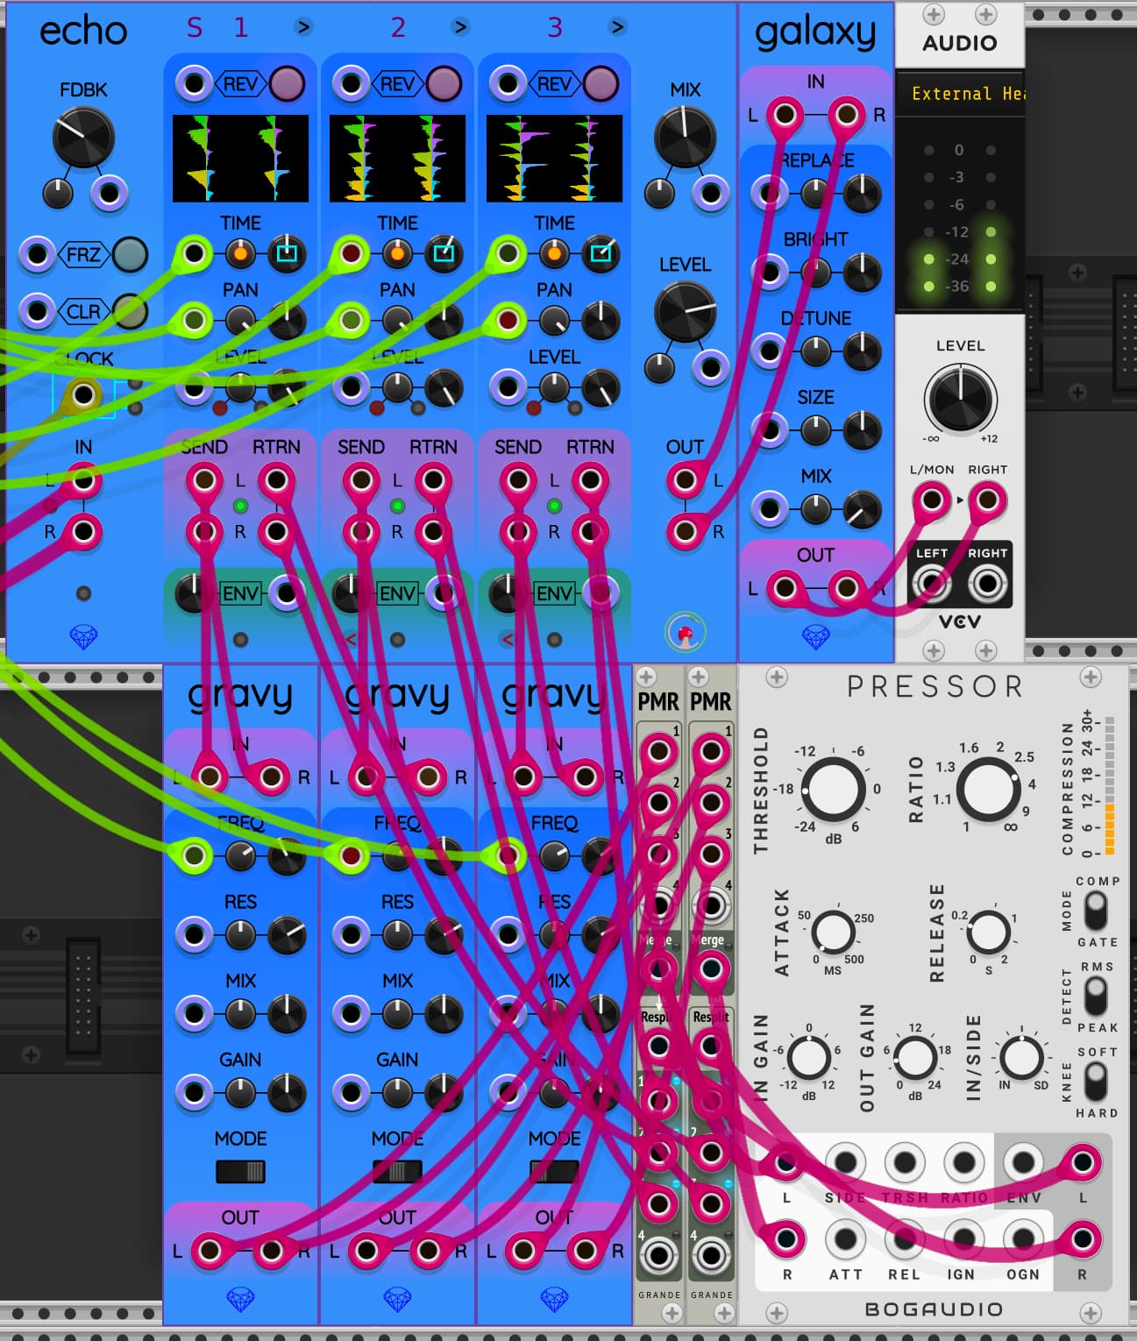Click the echo FRZ CV input jack
The height and width of the screenshot is (1341, 1137).
pyautogui.click(x=37, y=254)
